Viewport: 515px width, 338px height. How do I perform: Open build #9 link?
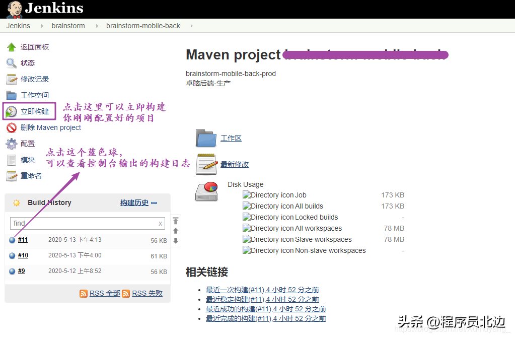(x=21, y=271)
